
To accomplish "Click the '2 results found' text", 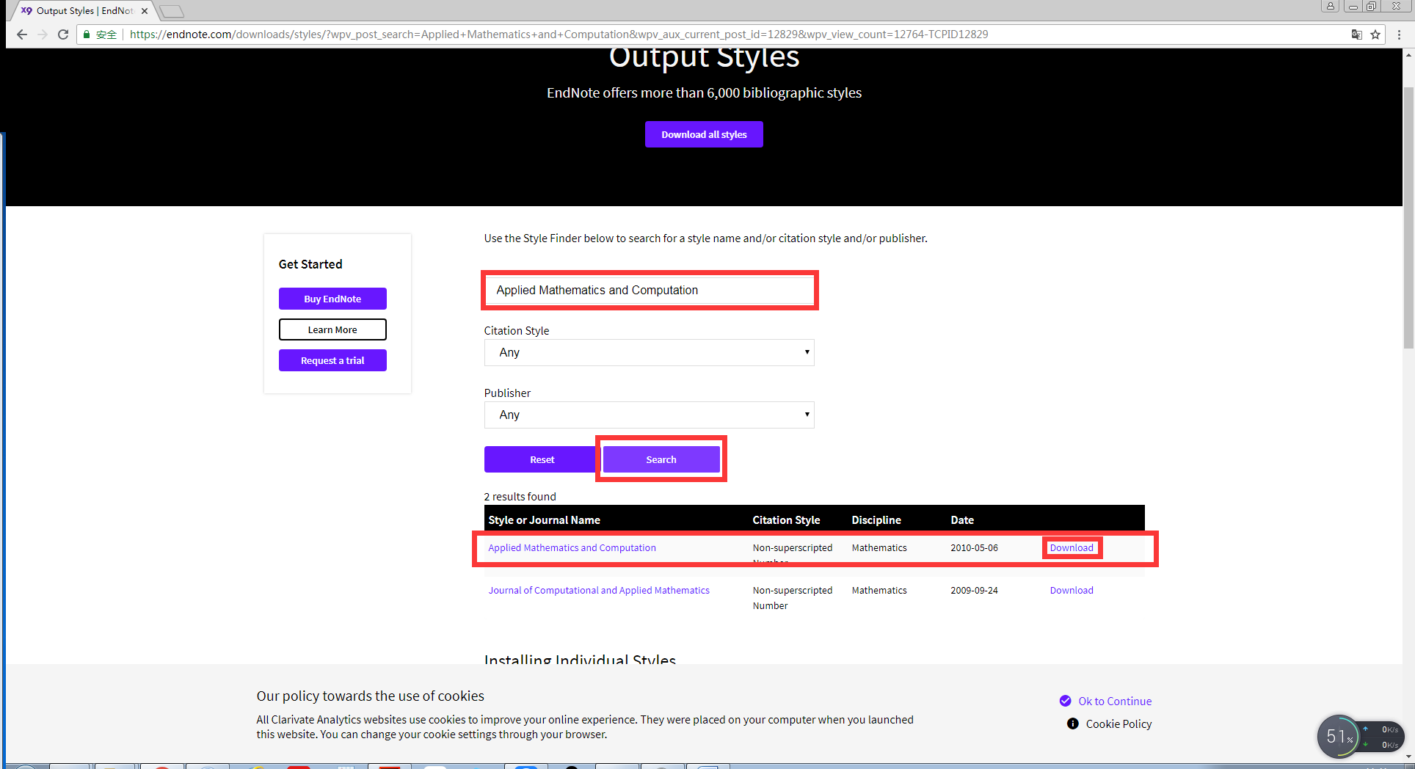I will pyautogui.click(x=520, y=496).
